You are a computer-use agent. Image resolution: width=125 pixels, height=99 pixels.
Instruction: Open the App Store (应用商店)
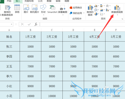[76, 8]
